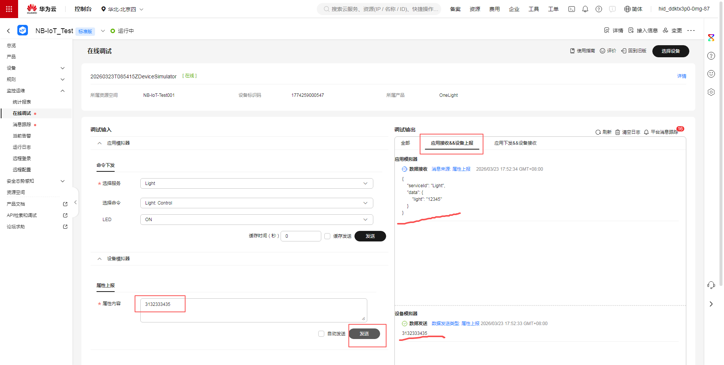Open 统计报表 in the sidebar
This screenshot has height=365, width=724.
pos(22,102)
